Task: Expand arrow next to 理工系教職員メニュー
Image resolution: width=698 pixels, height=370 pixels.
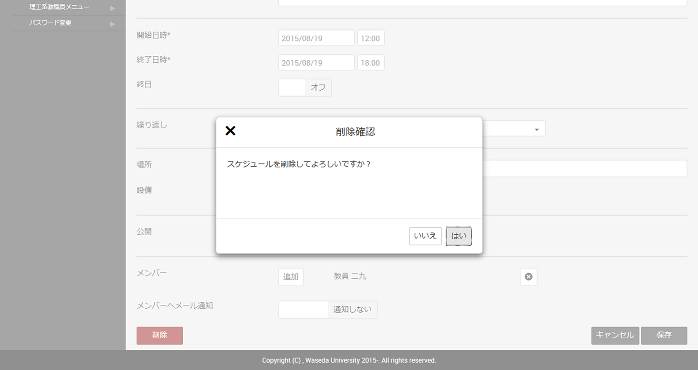Action: 112,8
